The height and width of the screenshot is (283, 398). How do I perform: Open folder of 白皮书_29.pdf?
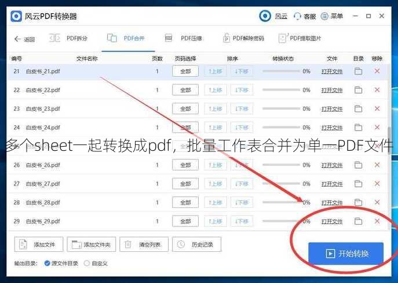coord(358,221)
